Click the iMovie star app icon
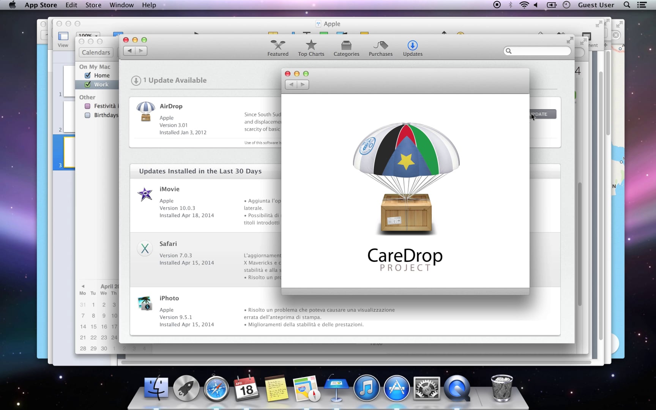The image size is (656, 410). click(145, 194)
